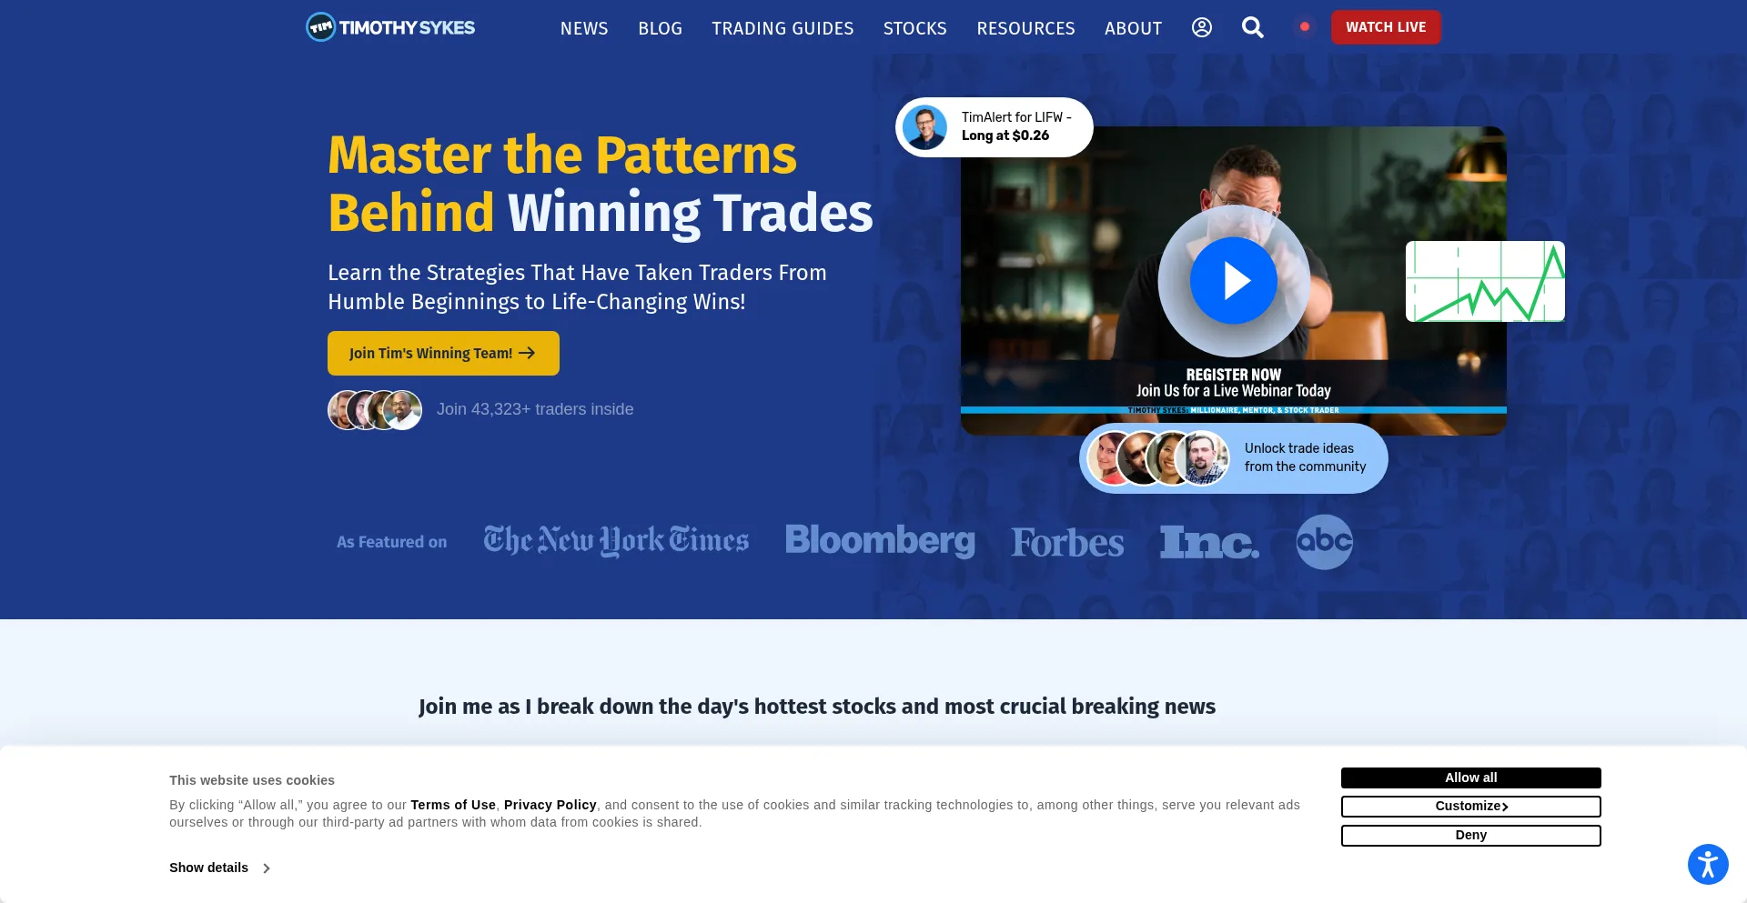Screen dimensions: 1747x903
Task: Open site search with the magnifier icon
Action: (x=1253, y=27)
